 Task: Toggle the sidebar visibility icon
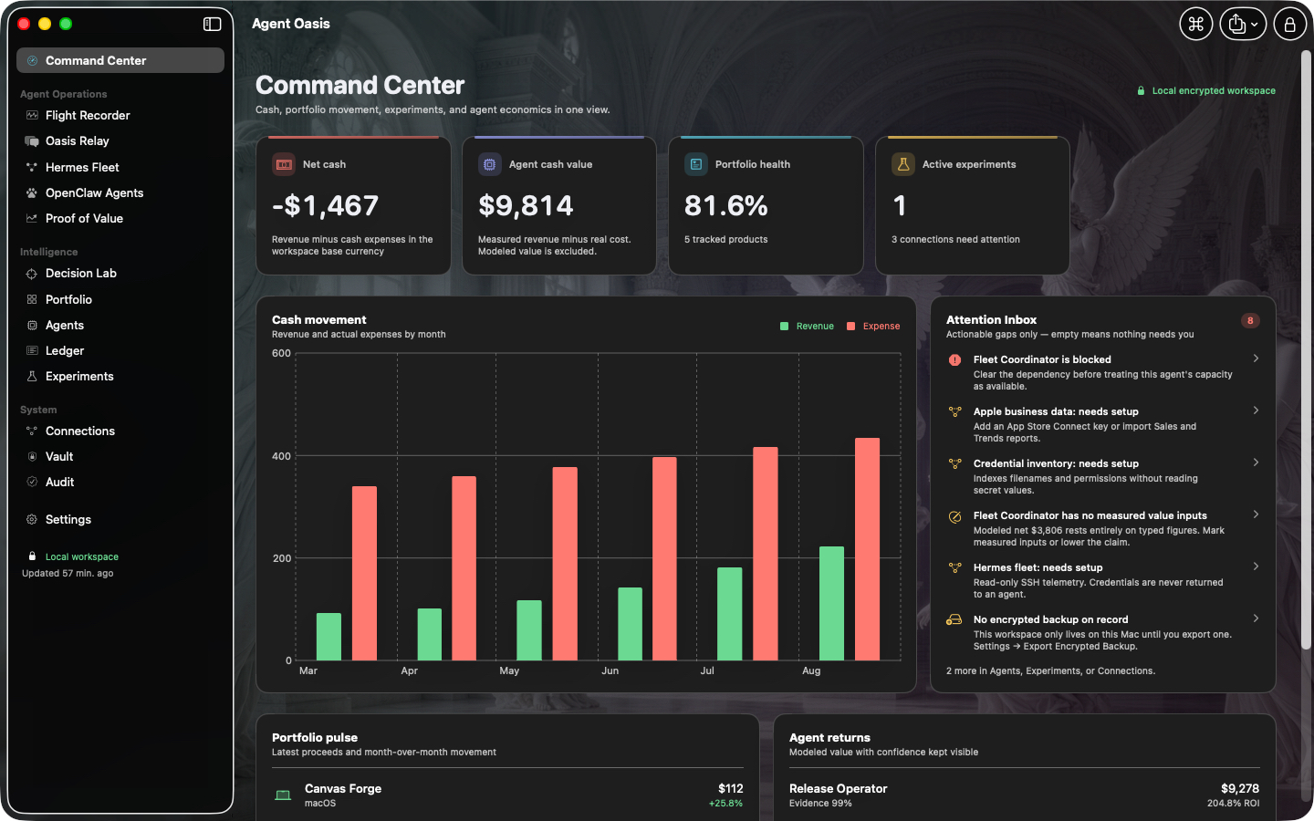coord(212,24)
